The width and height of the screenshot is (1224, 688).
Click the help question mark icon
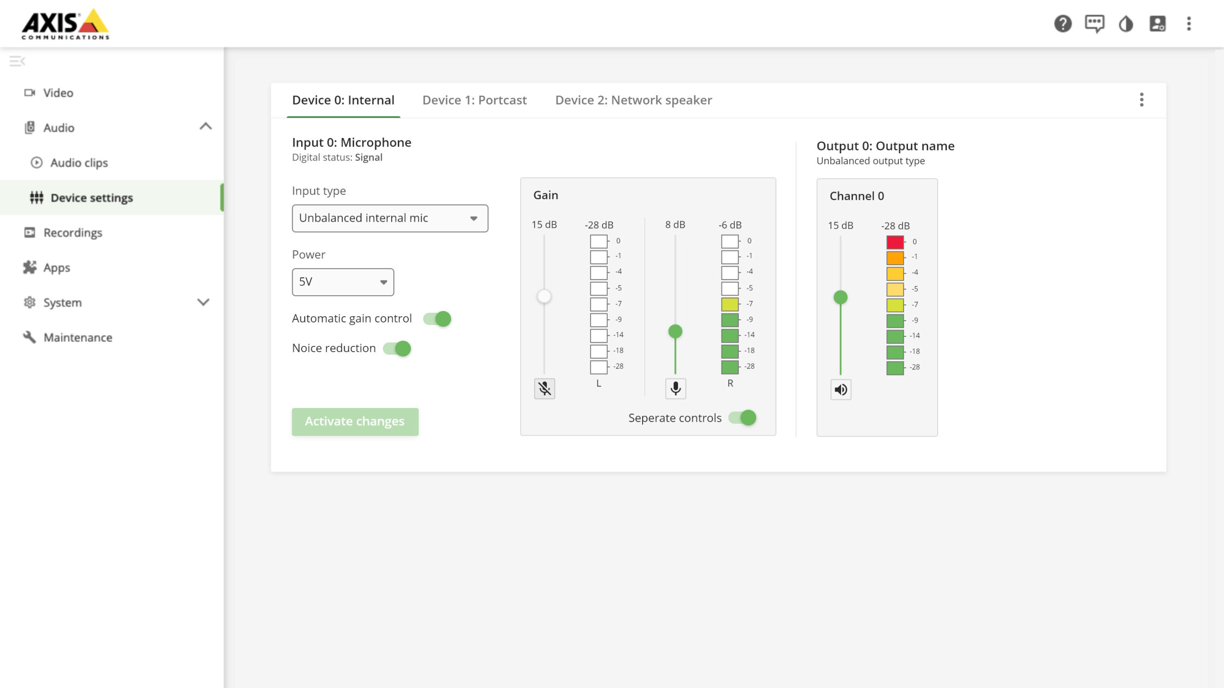(x=1062, y=23)
